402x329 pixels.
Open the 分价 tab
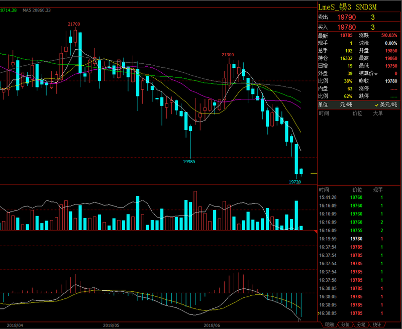click(x=345, y=324)
